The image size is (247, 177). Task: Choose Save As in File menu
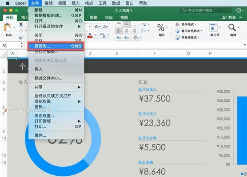tap(56, 46)
